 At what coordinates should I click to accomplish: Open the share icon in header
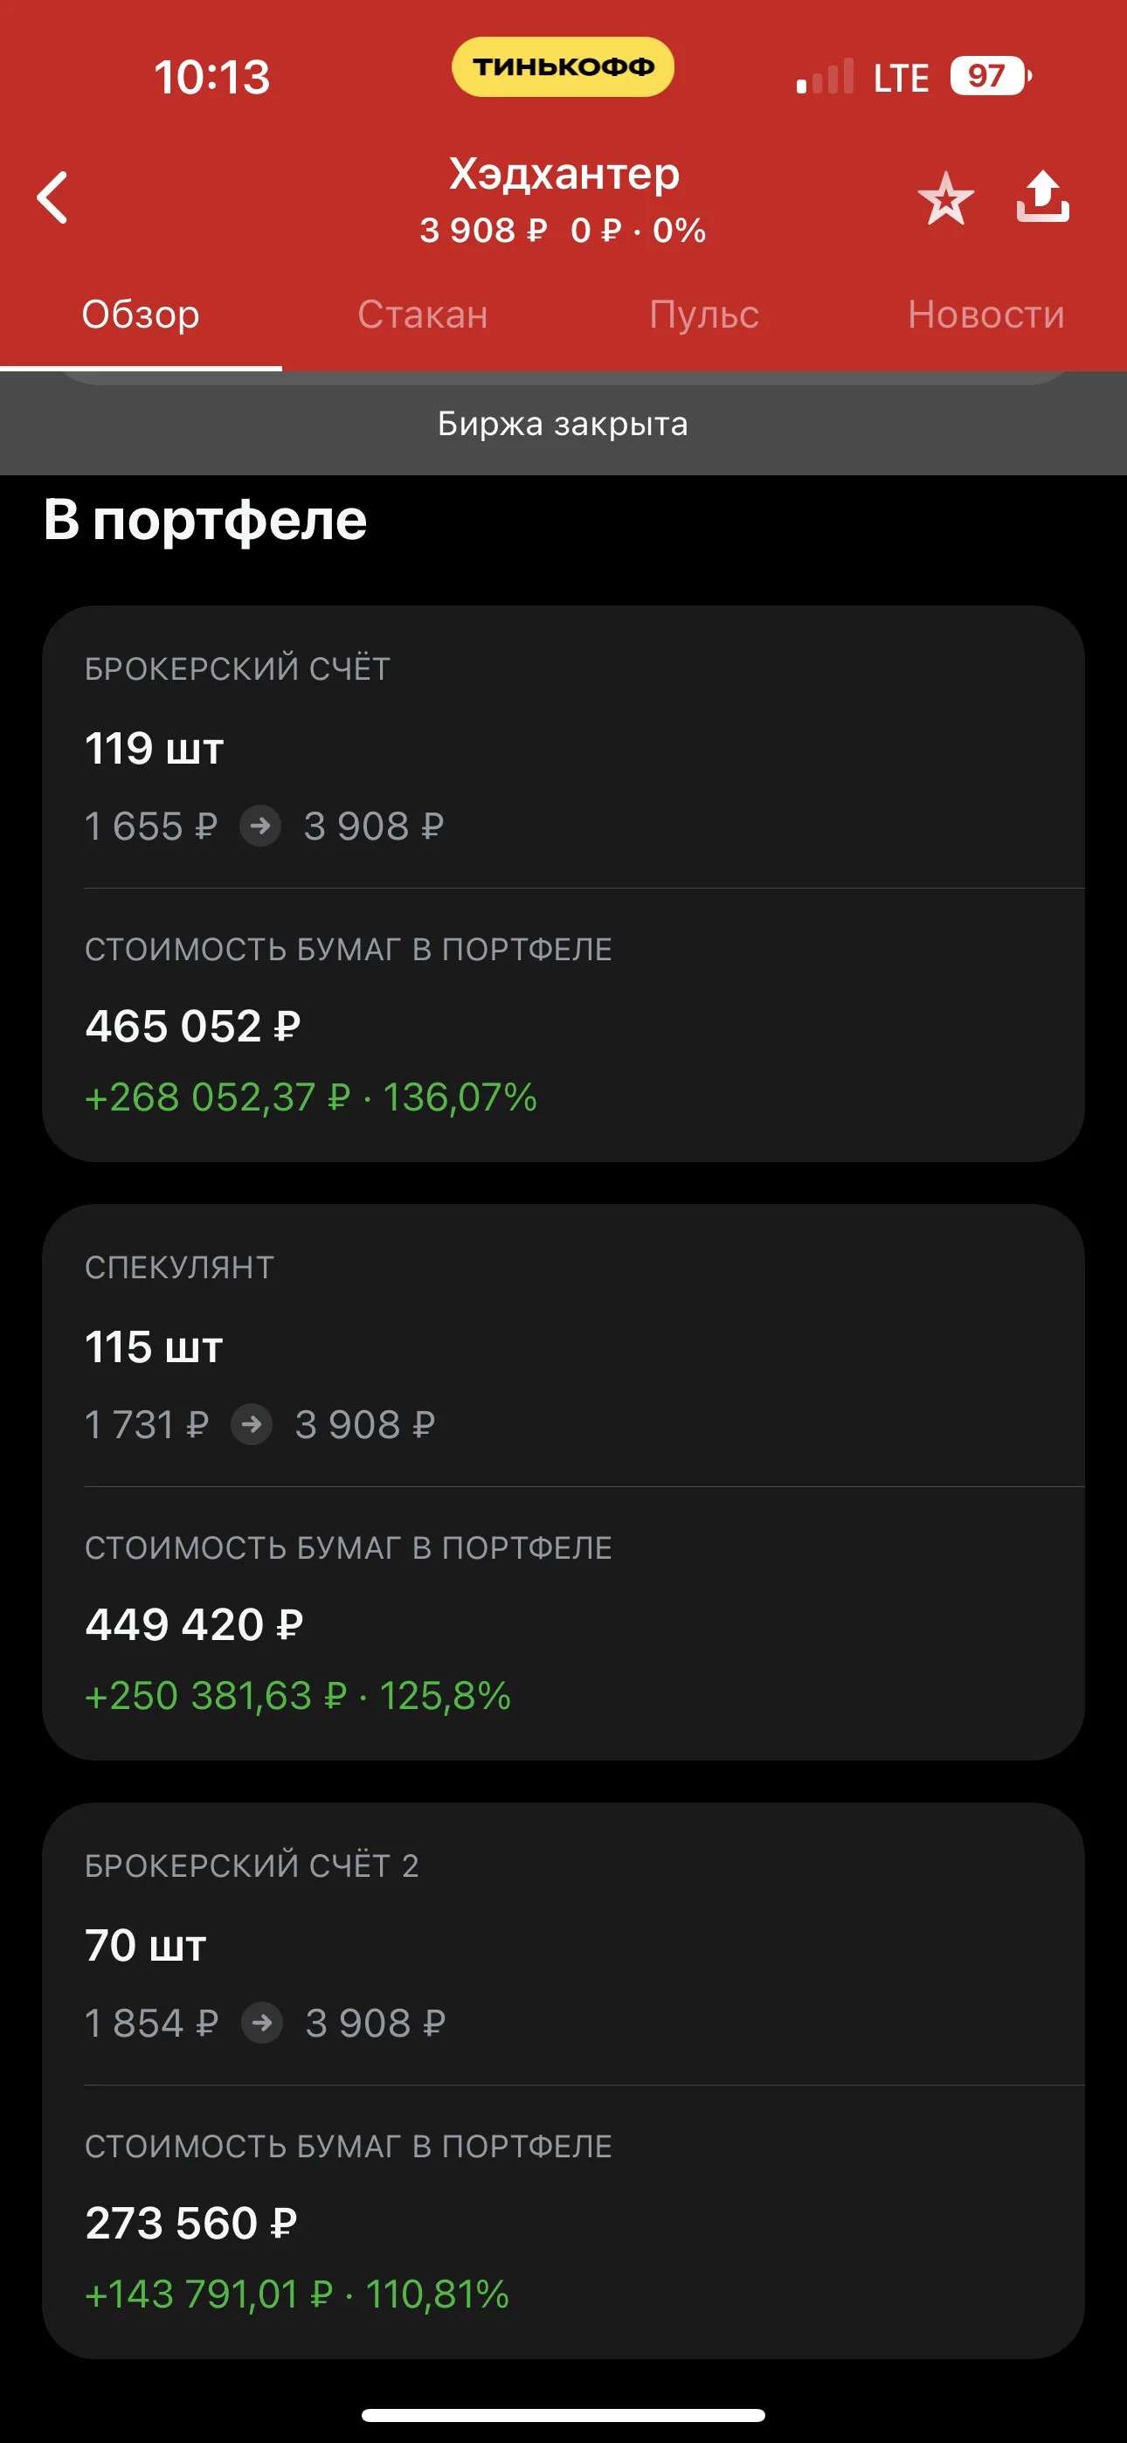coord(1042,197)
